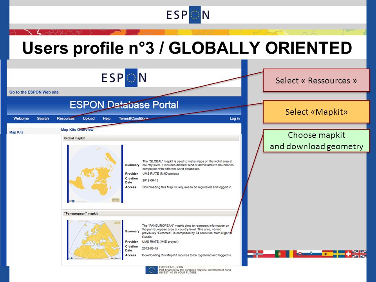Click the ESPON logo inside the portal
This screenshot has height=282, width=376.
124,78
